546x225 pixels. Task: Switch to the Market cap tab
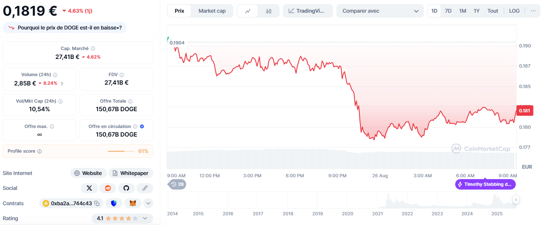(x=212, y=11)
